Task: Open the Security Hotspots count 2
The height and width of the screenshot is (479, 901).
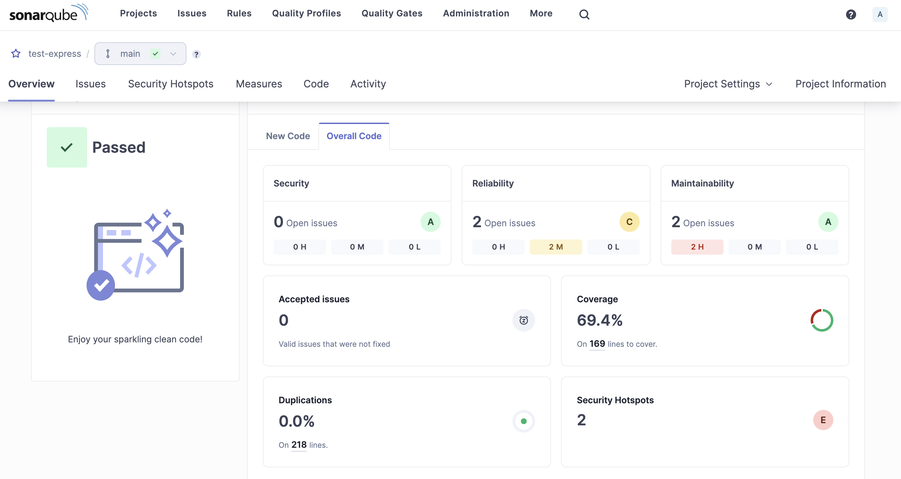Action: pos(581,420)
